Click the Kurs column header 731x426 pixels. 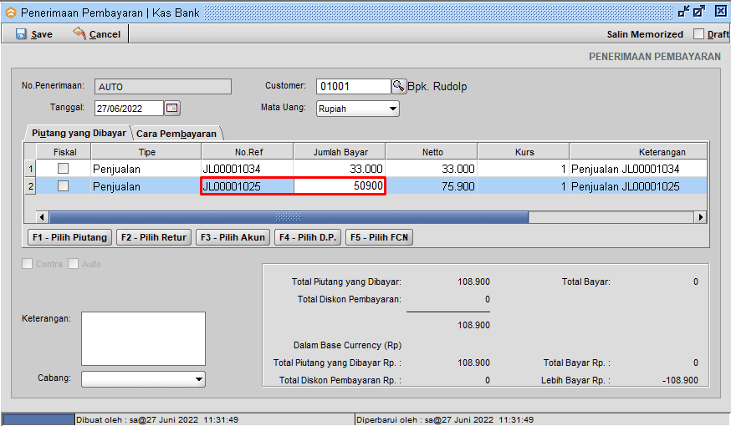tap(524, 152)
